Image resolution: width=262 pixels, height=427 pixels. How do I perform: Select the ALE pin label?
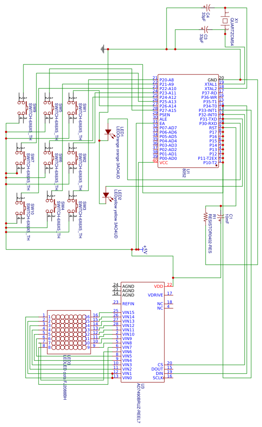163,119
